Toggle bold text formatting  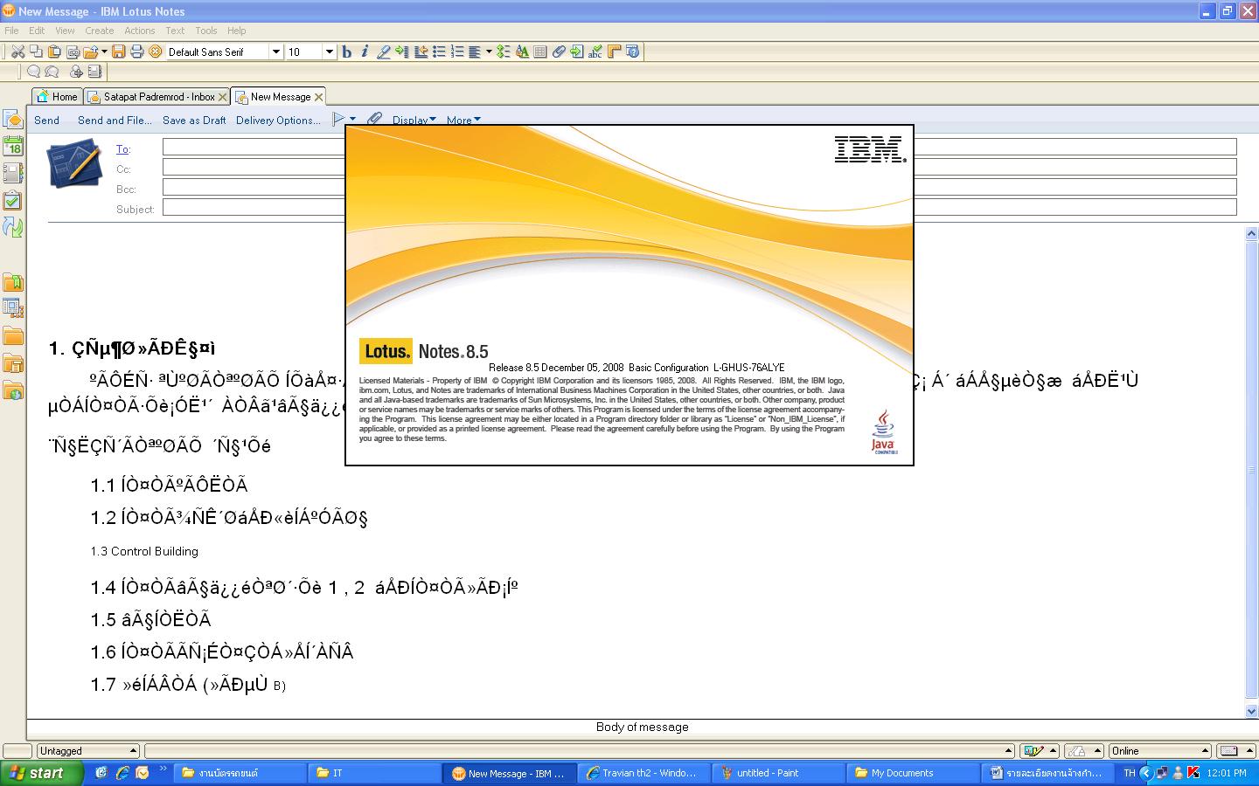coord(346,52)
